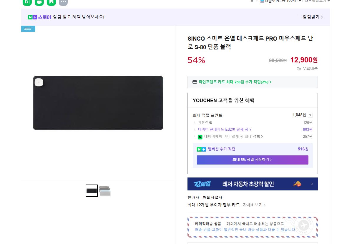Click the green Keep bookmark share icon
The height and width of the screenshot is (244, 357).
51,2
